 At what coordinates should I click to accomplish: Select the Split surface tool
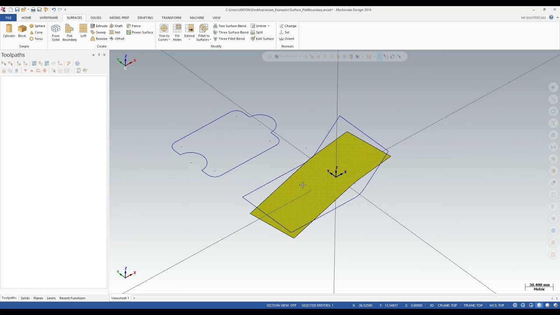point(257,32)
